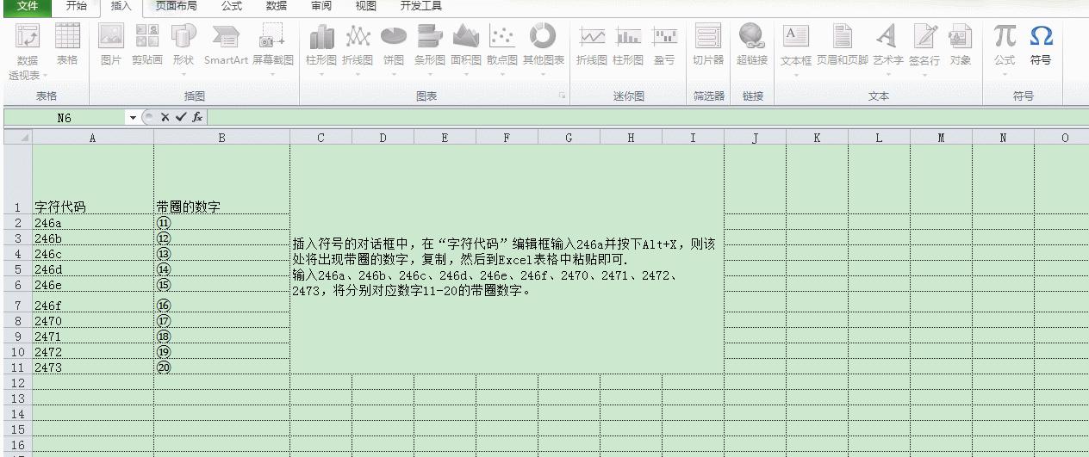Select column B header
The width and height of the screenshot is (1089, 457).
pos(222,137)
